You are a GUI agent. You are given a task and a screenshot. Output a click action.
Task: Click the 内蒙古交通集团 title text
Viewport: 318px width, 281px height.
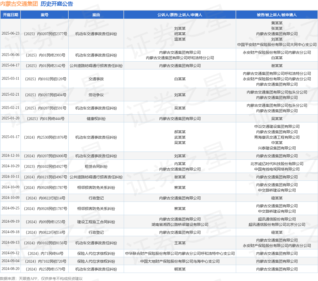pyautogui.click(x=19, y=4)
